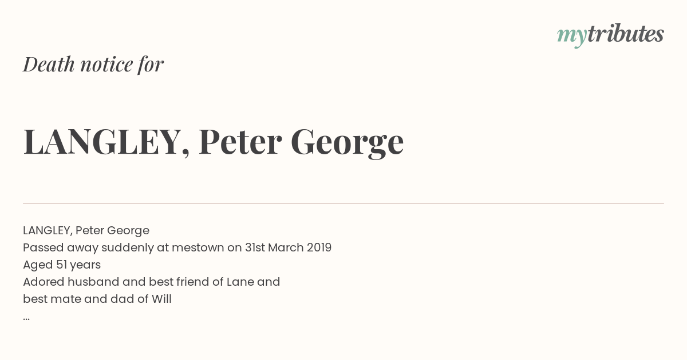687x360 pixels.
Task: Click the "best mate and dad of Will" line
Action: [x=97, y=299]
